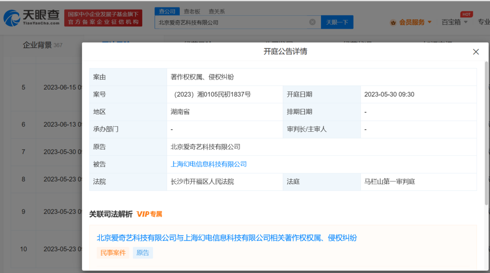Click the official credit agency red banner

[103, 18]
